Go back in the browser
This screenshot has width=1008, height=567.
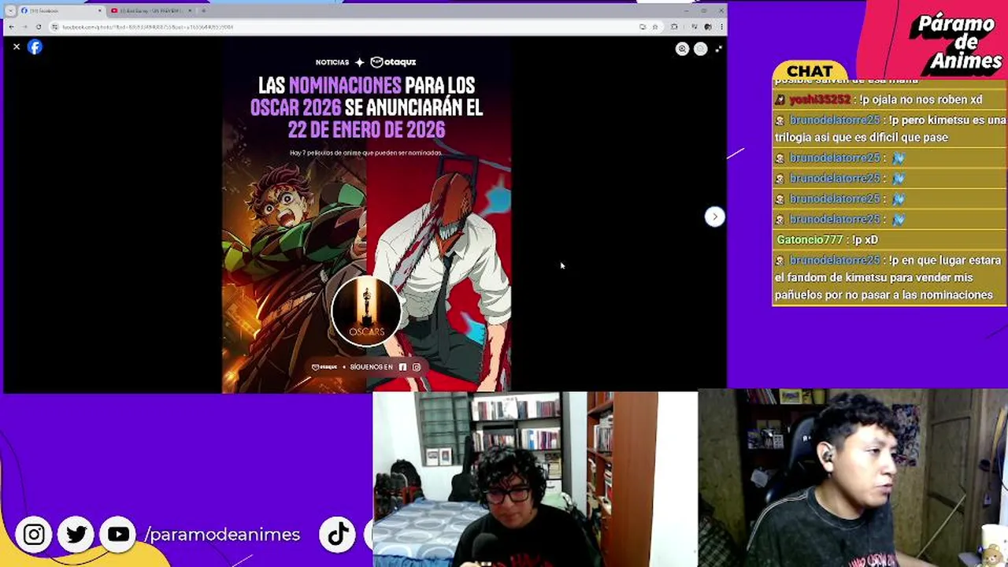click(x=11, y=27)
